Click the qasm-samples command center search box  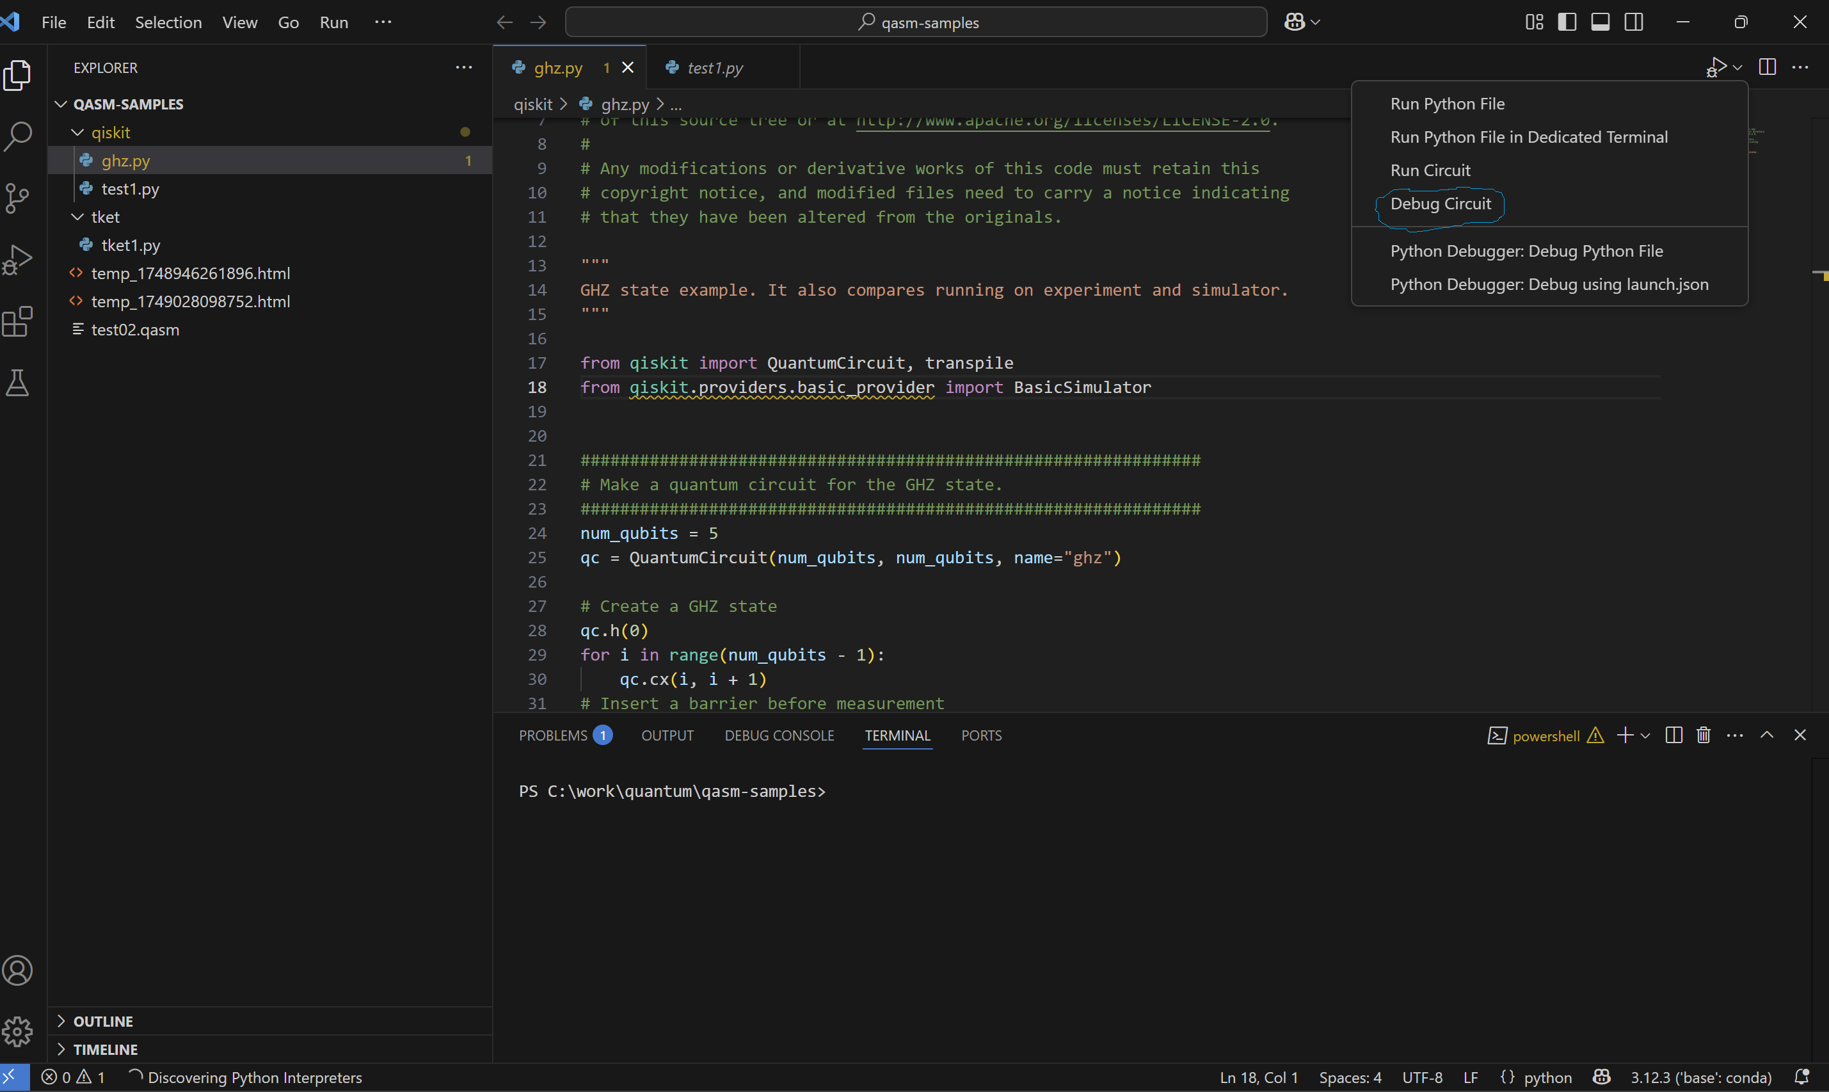click(915, 22)
